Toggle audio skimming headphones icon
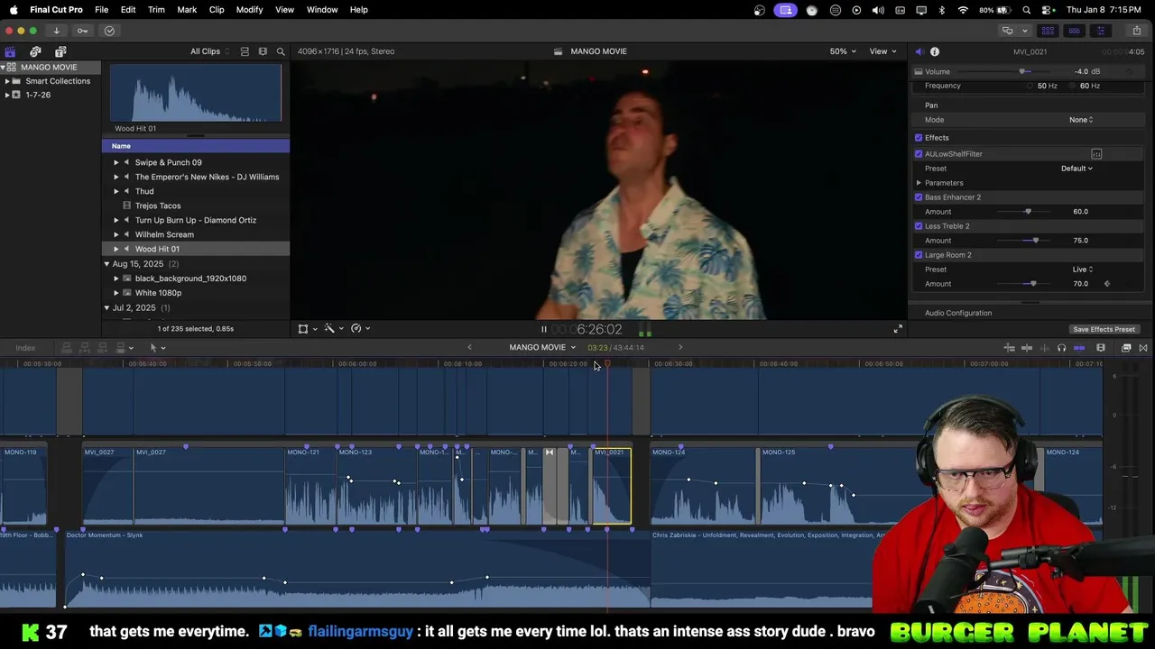Viewport: 1155px width, 649px height. 1061,348
